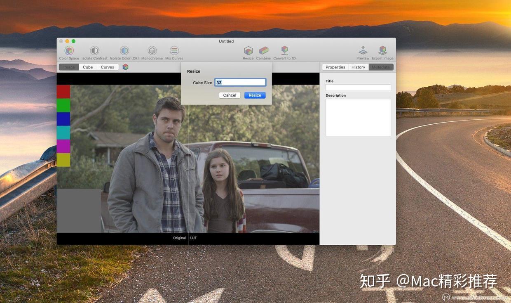Activate the Isolate Color (CR) tool

124,52
